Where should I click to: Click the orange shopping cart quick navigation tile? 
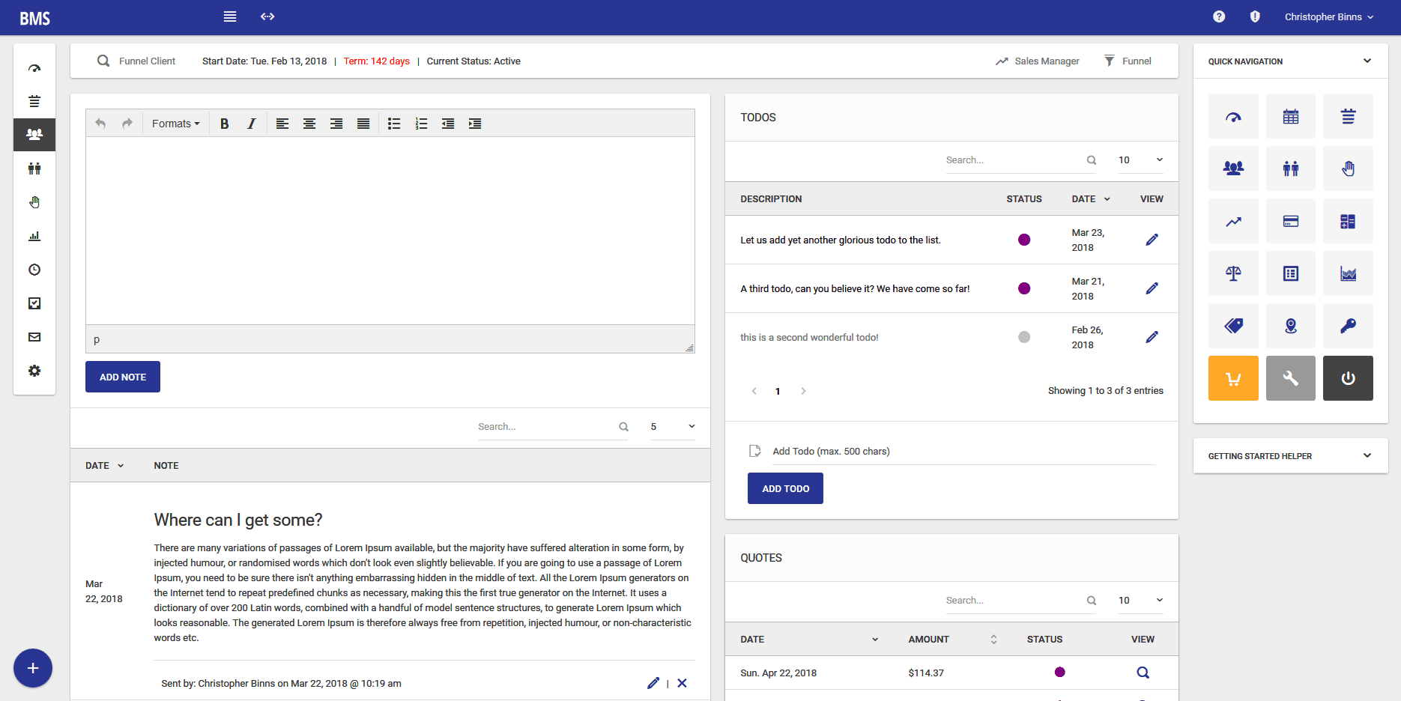pos(1232,378)
